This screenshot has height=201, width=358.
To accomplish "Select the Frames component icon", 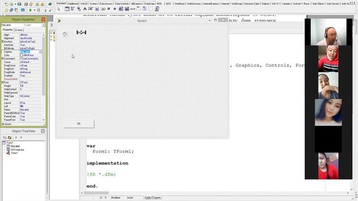I will 67,9.
